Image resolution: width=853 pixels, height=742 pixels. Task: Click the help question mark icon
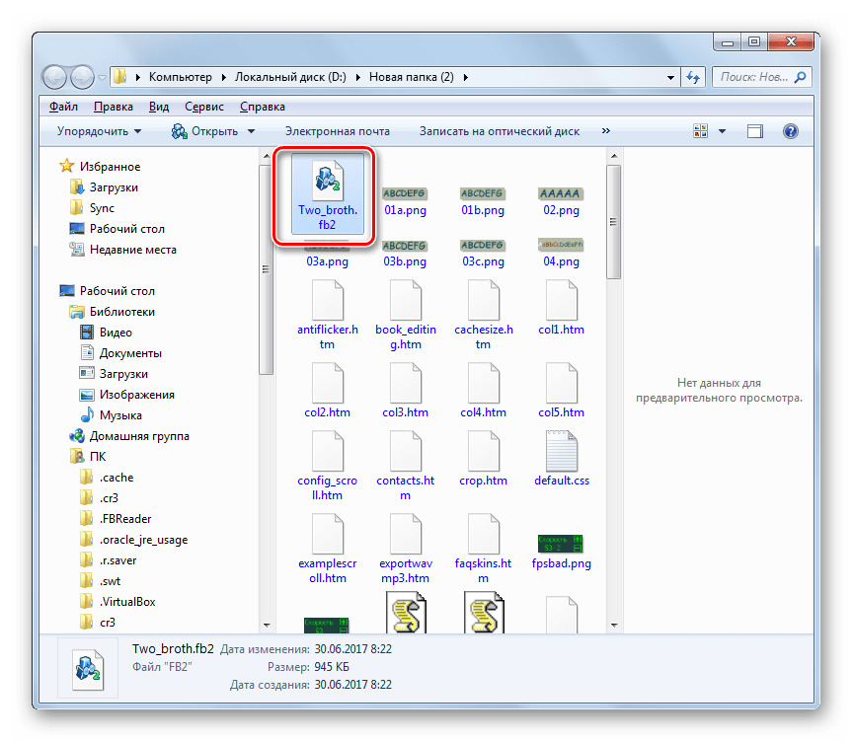[x=790, y=131]
